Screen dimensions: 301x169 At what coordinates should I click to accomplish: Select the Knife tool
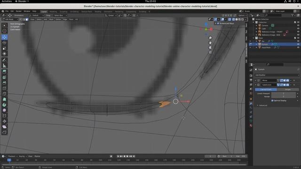click(4, 94)
